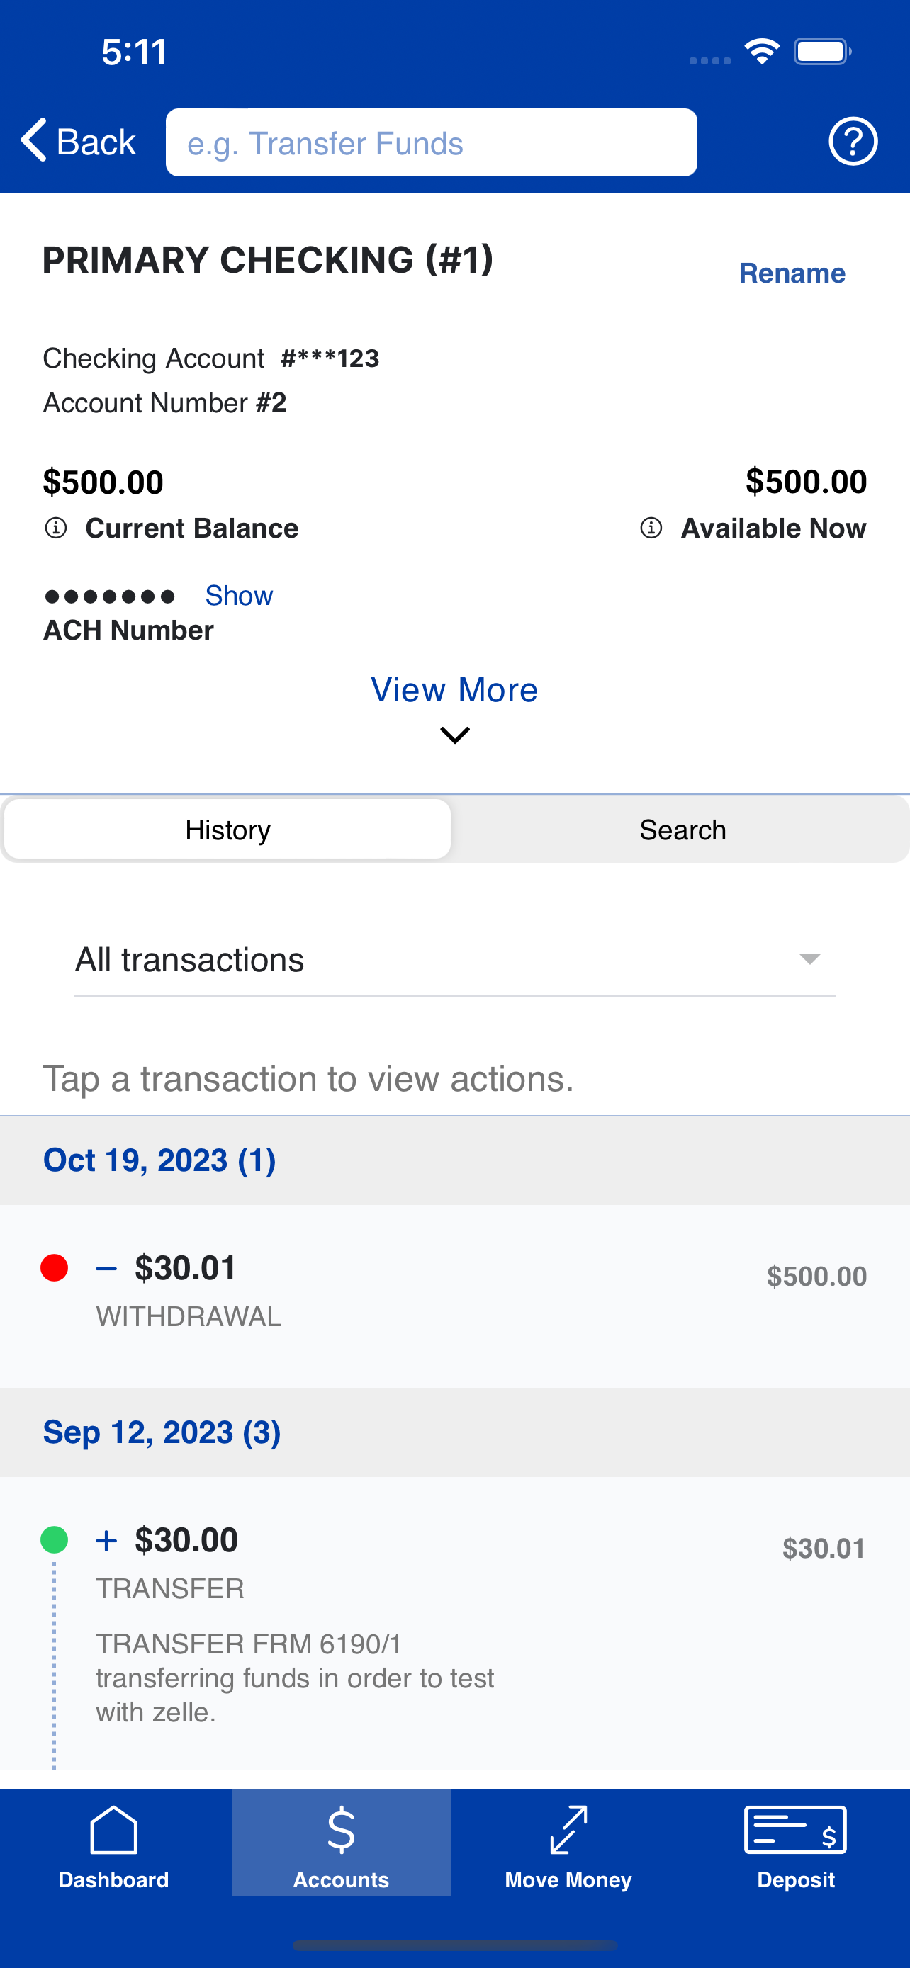Select the green dot on $30.00 transfer

coord(55,1539)
